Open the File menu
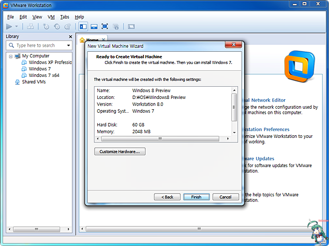 [x=10, y=17]
